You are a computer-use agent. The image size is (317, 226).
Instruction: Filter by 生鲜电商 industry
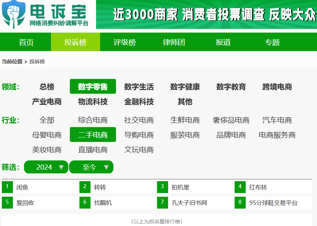click(x=185, y=120)
